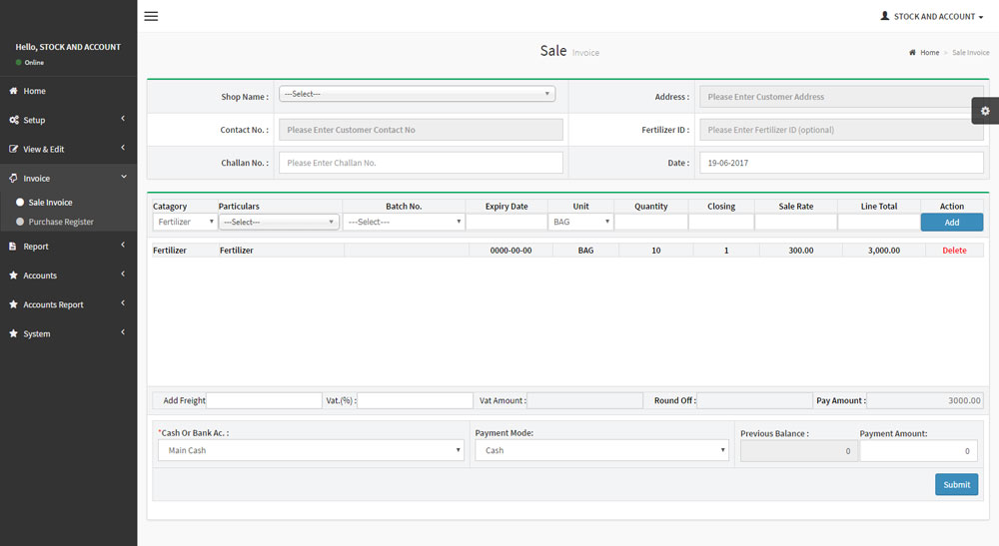
Task: Click the circle icon beside Sale Invoice
Action: pos(20,203)
